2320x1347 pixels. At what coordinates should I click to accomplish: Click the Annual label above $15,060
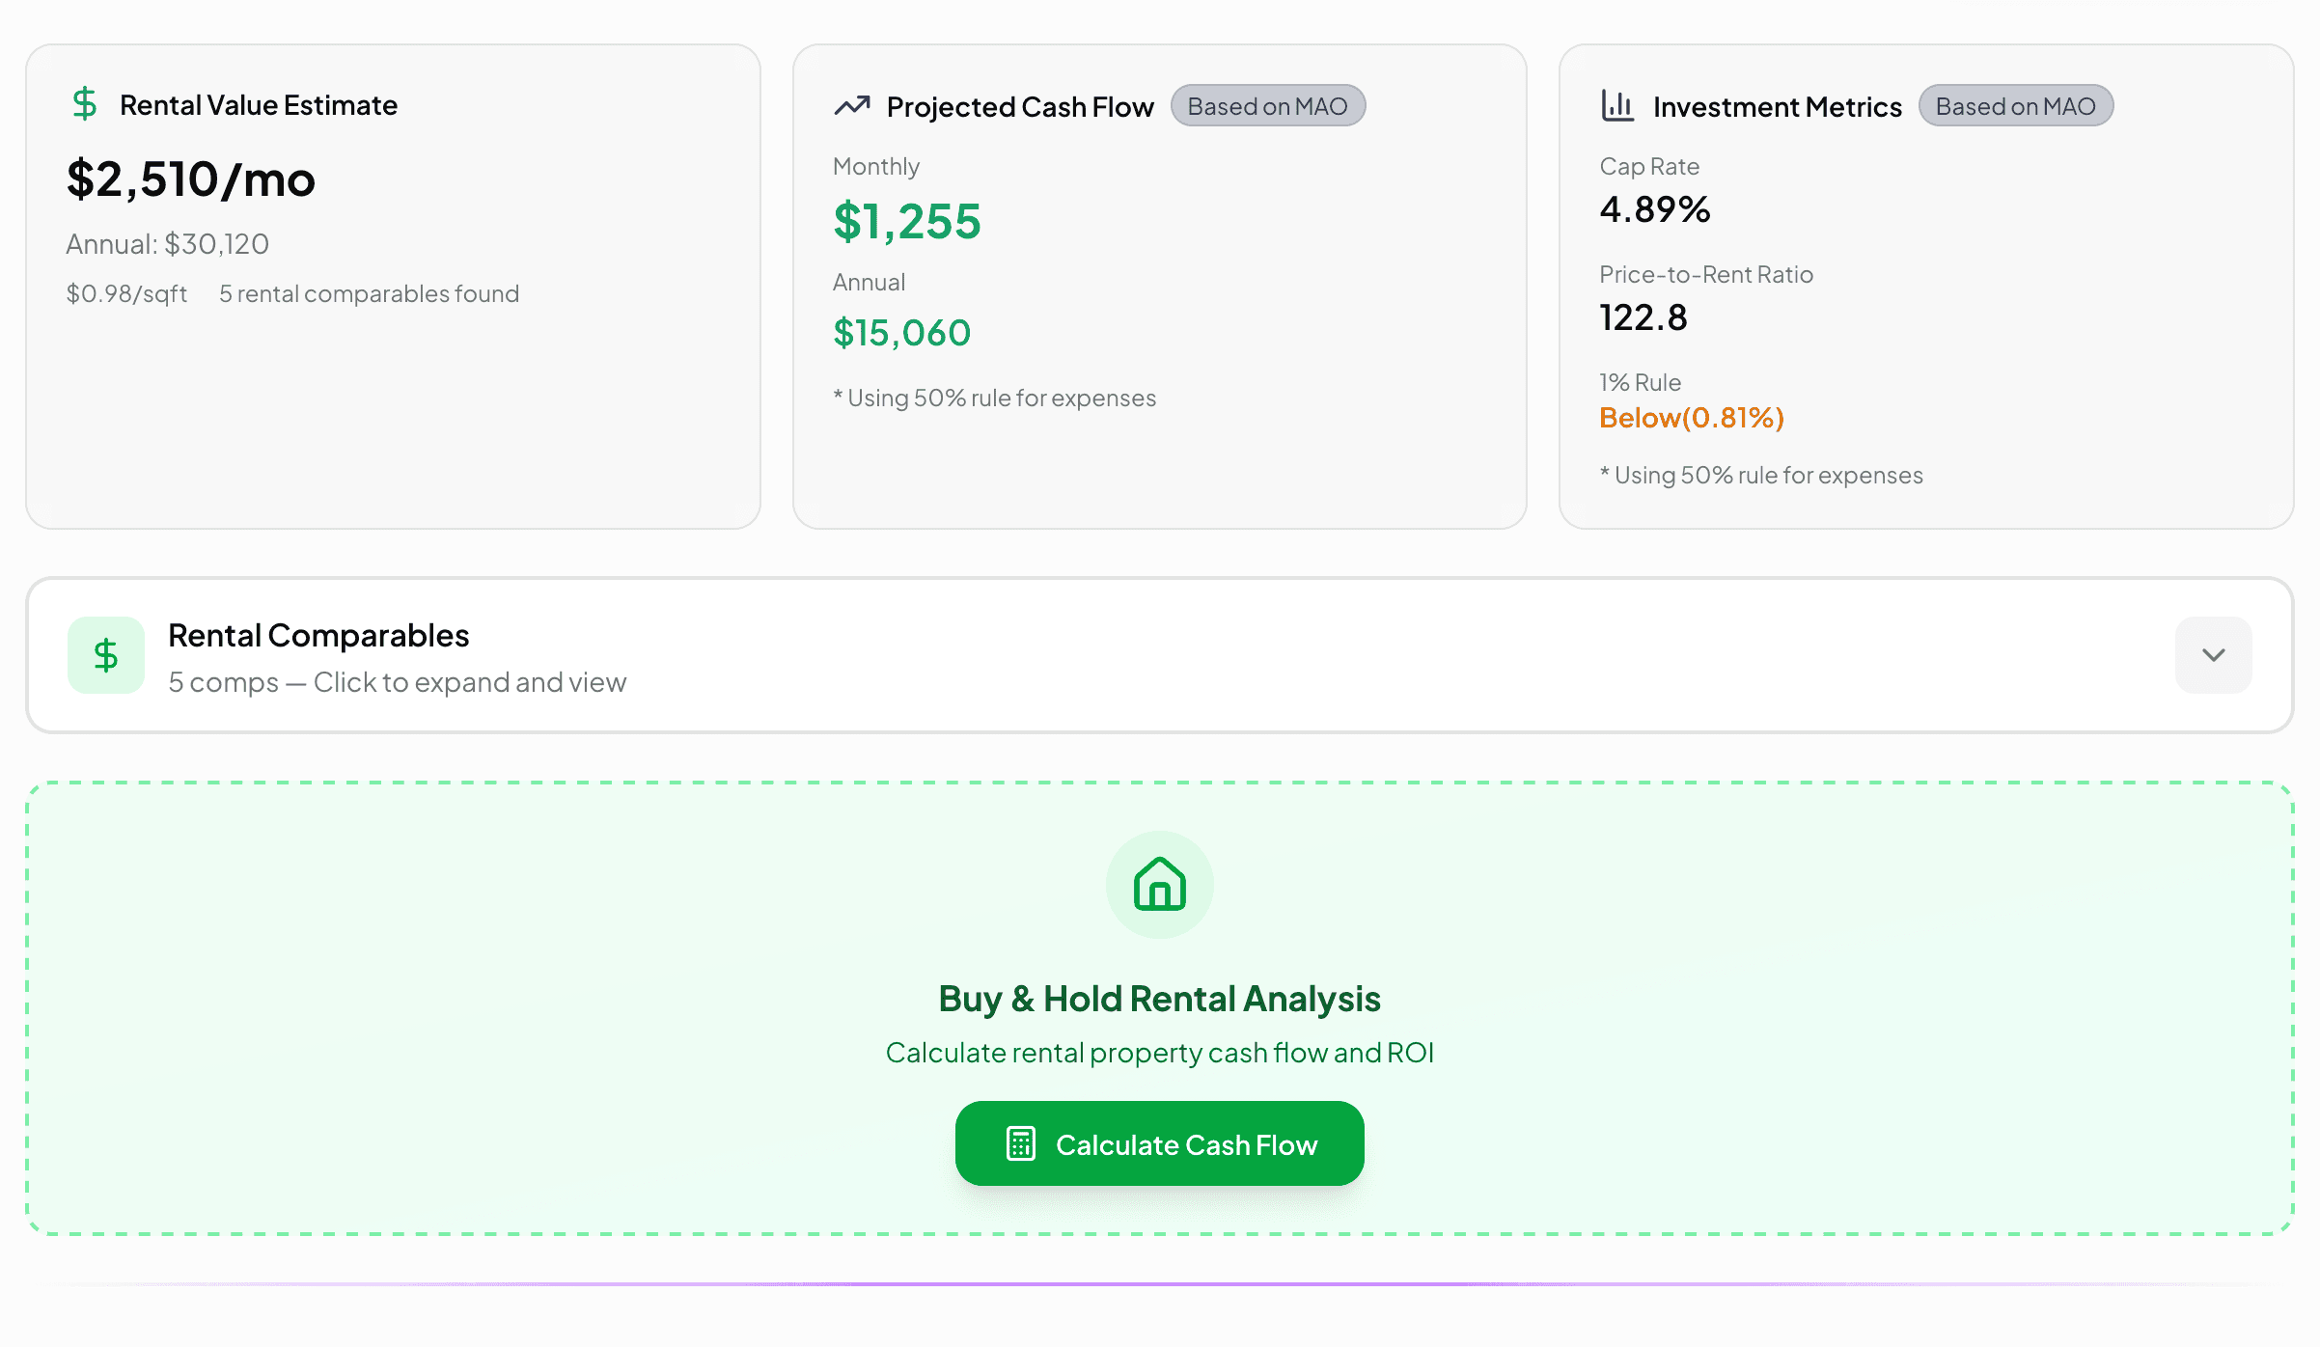pos(870,283)
